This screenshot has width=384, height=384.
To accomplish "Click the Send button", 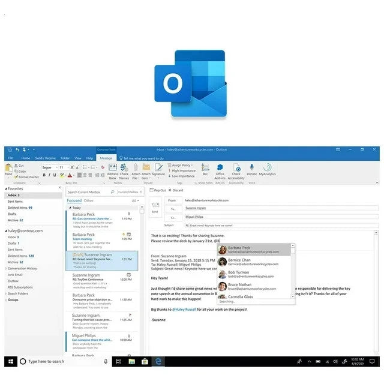I will point(155,208).
